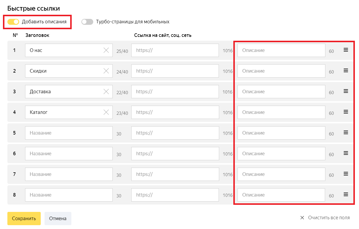Click the empty 'Название' field in row 6
The width and height of the screenshot is (359, 229).
click(x=69, y=153)
